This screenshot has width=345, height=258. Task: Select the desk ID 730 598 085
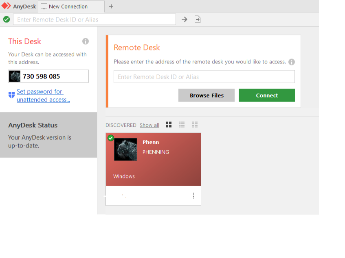[x=41, y=76]
